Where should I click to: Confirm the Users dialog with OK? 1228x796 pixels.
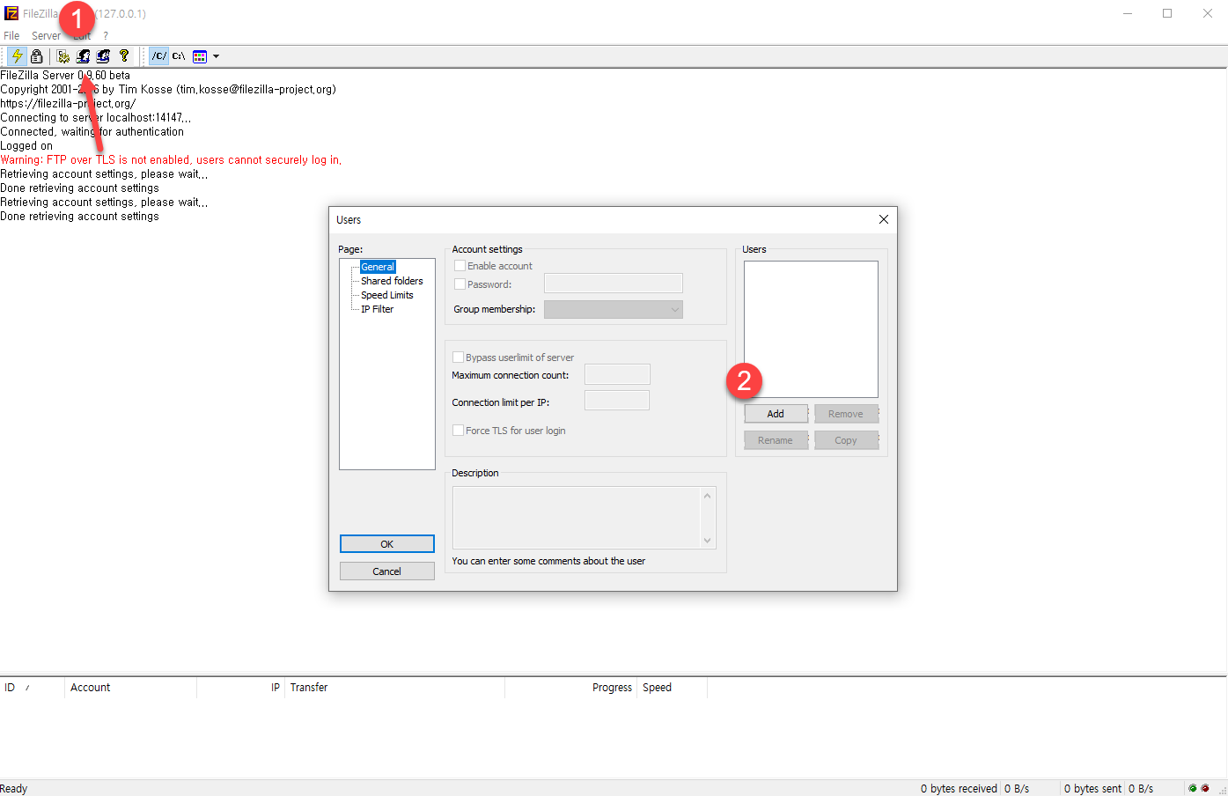click(387, 544)
